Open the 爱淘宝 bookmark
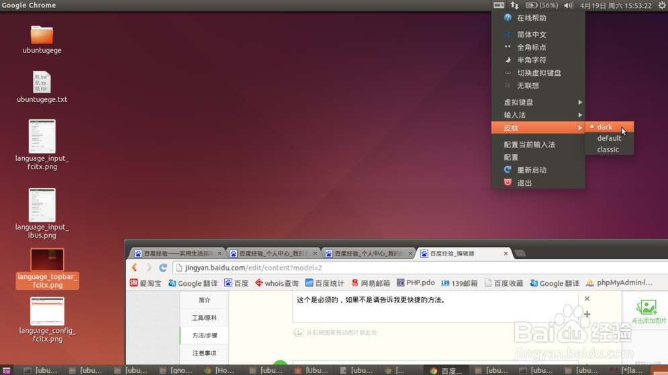 pos(146,283)
